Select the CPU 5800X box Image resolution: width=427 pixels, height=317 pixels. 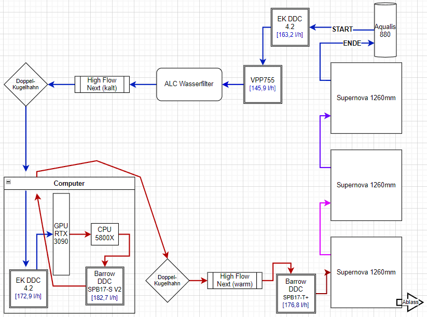(105, 234)
